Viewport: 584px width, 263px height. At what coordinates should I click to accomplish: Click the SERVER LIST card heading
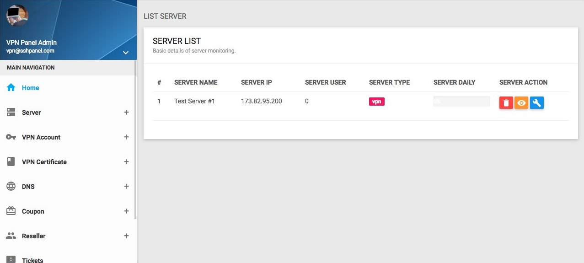click(x=177, y=41)
